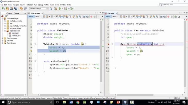Image resolution: width=188 pixels, height=105 pixels.
Task: Open File Explorer from the taskbar
Action: coord(64,102)
